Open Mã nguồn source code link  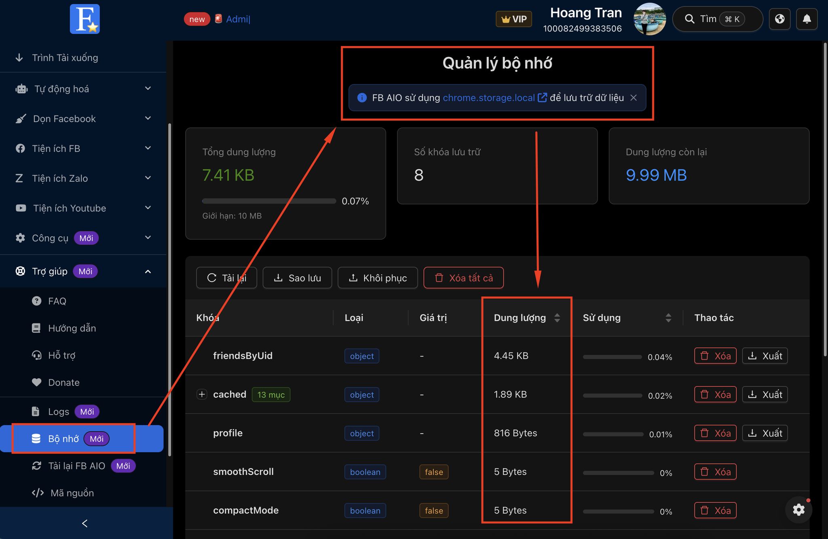pyautogui.click(x=83, y=493)
